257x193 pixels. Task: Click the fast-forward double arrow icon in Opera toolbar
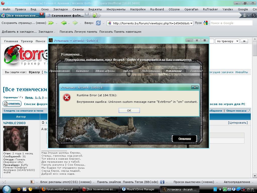click(x=51, y=23)
